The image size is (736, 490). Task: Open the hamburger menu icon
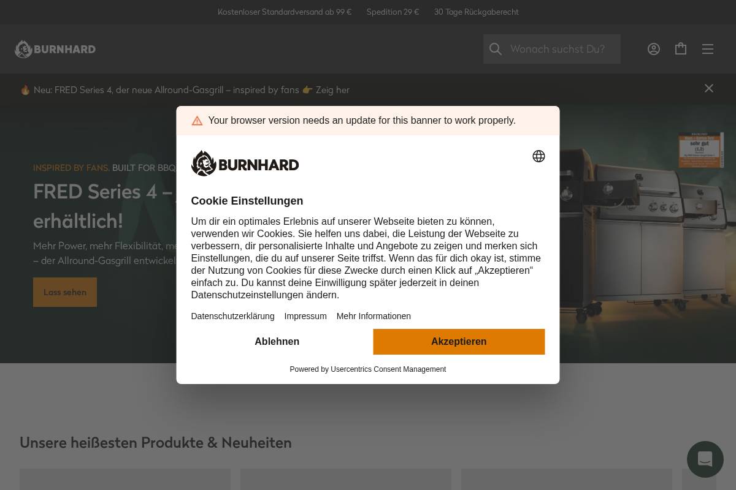pyautogui.click(x=708, y=49)
